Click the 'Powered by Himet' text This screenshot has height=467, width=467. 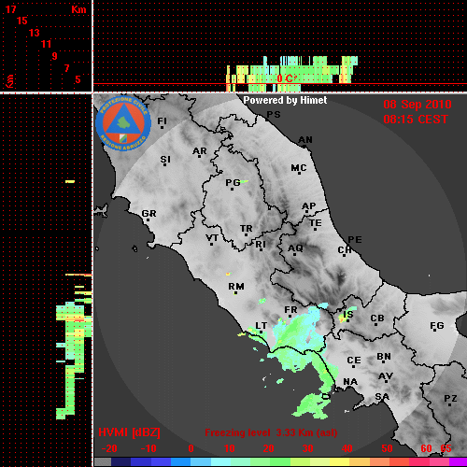click(x=285, y=100)
